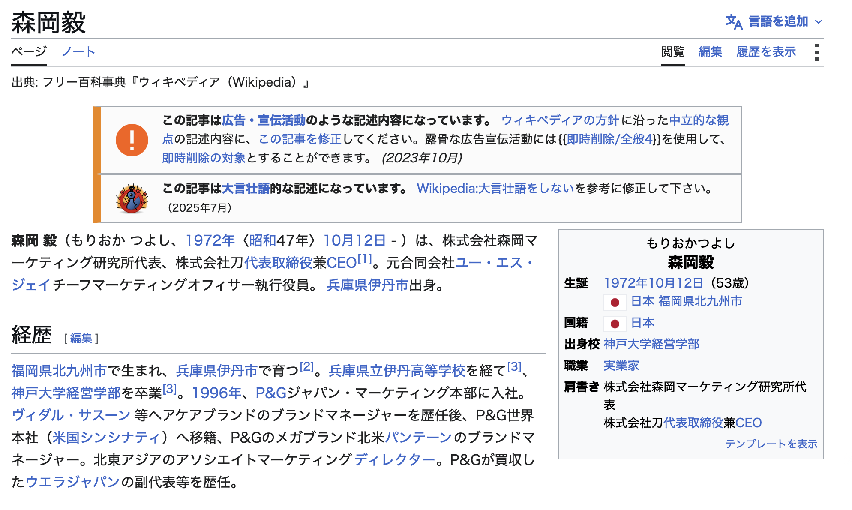
Task: Open the 大言壮語 link
Action: coord(246,189)
